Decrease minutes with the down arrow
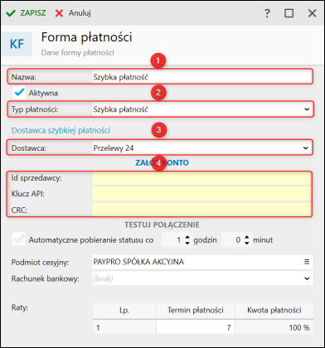 (247, 243)
